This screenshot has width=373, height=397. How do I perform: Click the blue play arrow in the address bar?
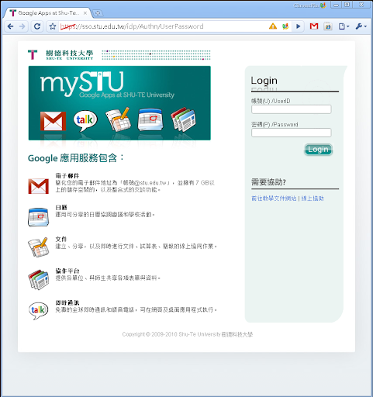[298, 26]
